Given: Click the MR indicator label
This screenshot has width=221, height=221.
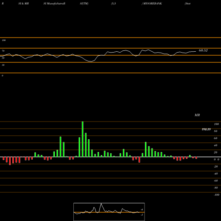Looking at the screenshot, I should (x=197, y=115).
